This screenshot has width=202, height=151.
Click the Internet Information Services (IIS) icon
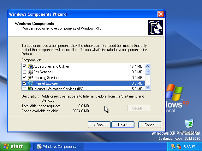coord(30,88)
